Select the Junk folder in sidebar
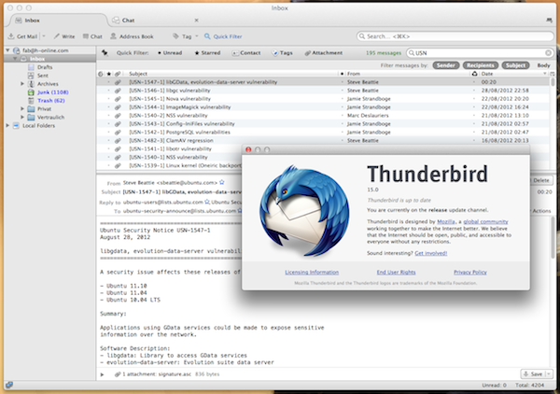This screenshot has height=394, width=560. coord(42,91)
